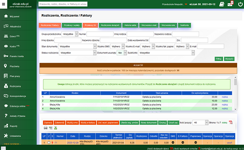Expand the SubKonto filter dropdown
Image resolution: width=244 pixels, height=150 pixels.
[x=193, y=53]
